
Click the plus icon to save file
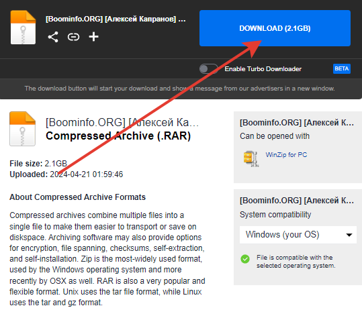[x=94, y=37]
